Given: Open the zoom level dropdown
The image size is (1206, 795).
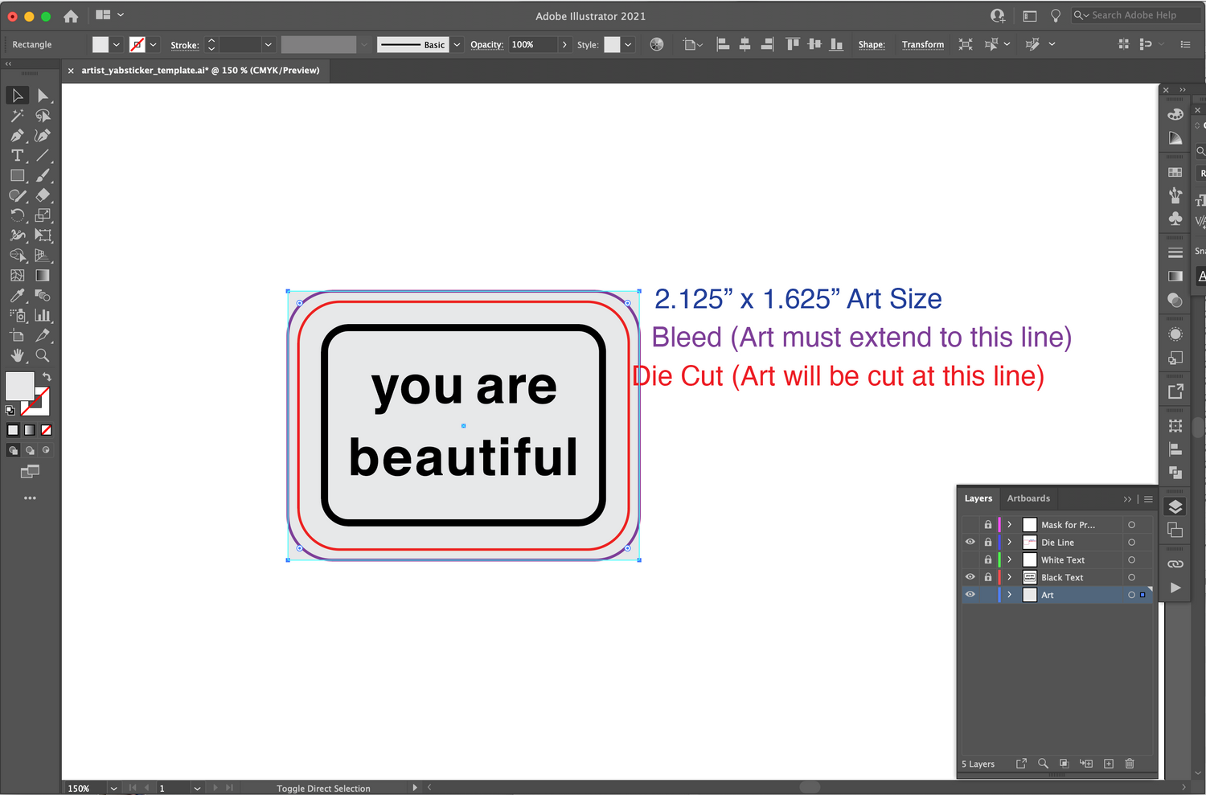Looking at the screenshot, I should coord(113,789).
